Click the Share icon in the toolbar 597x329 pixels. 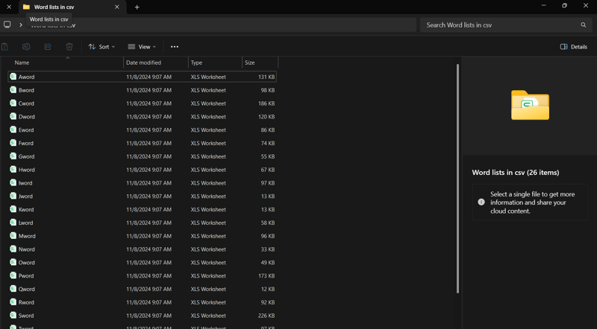click(x=48, y=46)
